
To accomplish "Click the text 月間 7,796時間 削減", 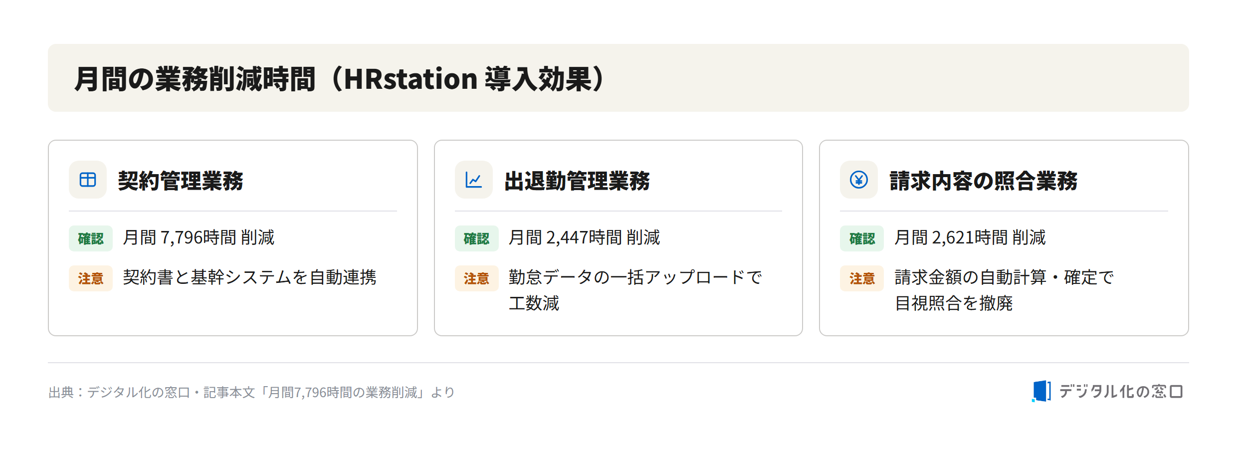I will point(199,237).
